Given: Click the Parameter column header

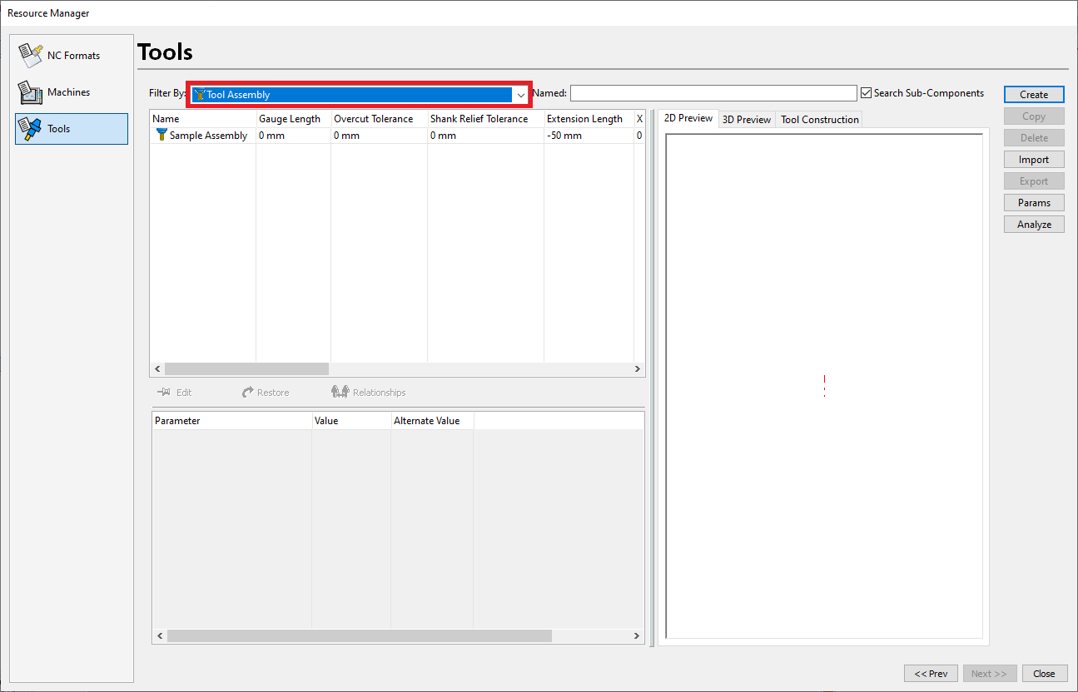Looking at the screenshot, I should (x=231, y=421).
